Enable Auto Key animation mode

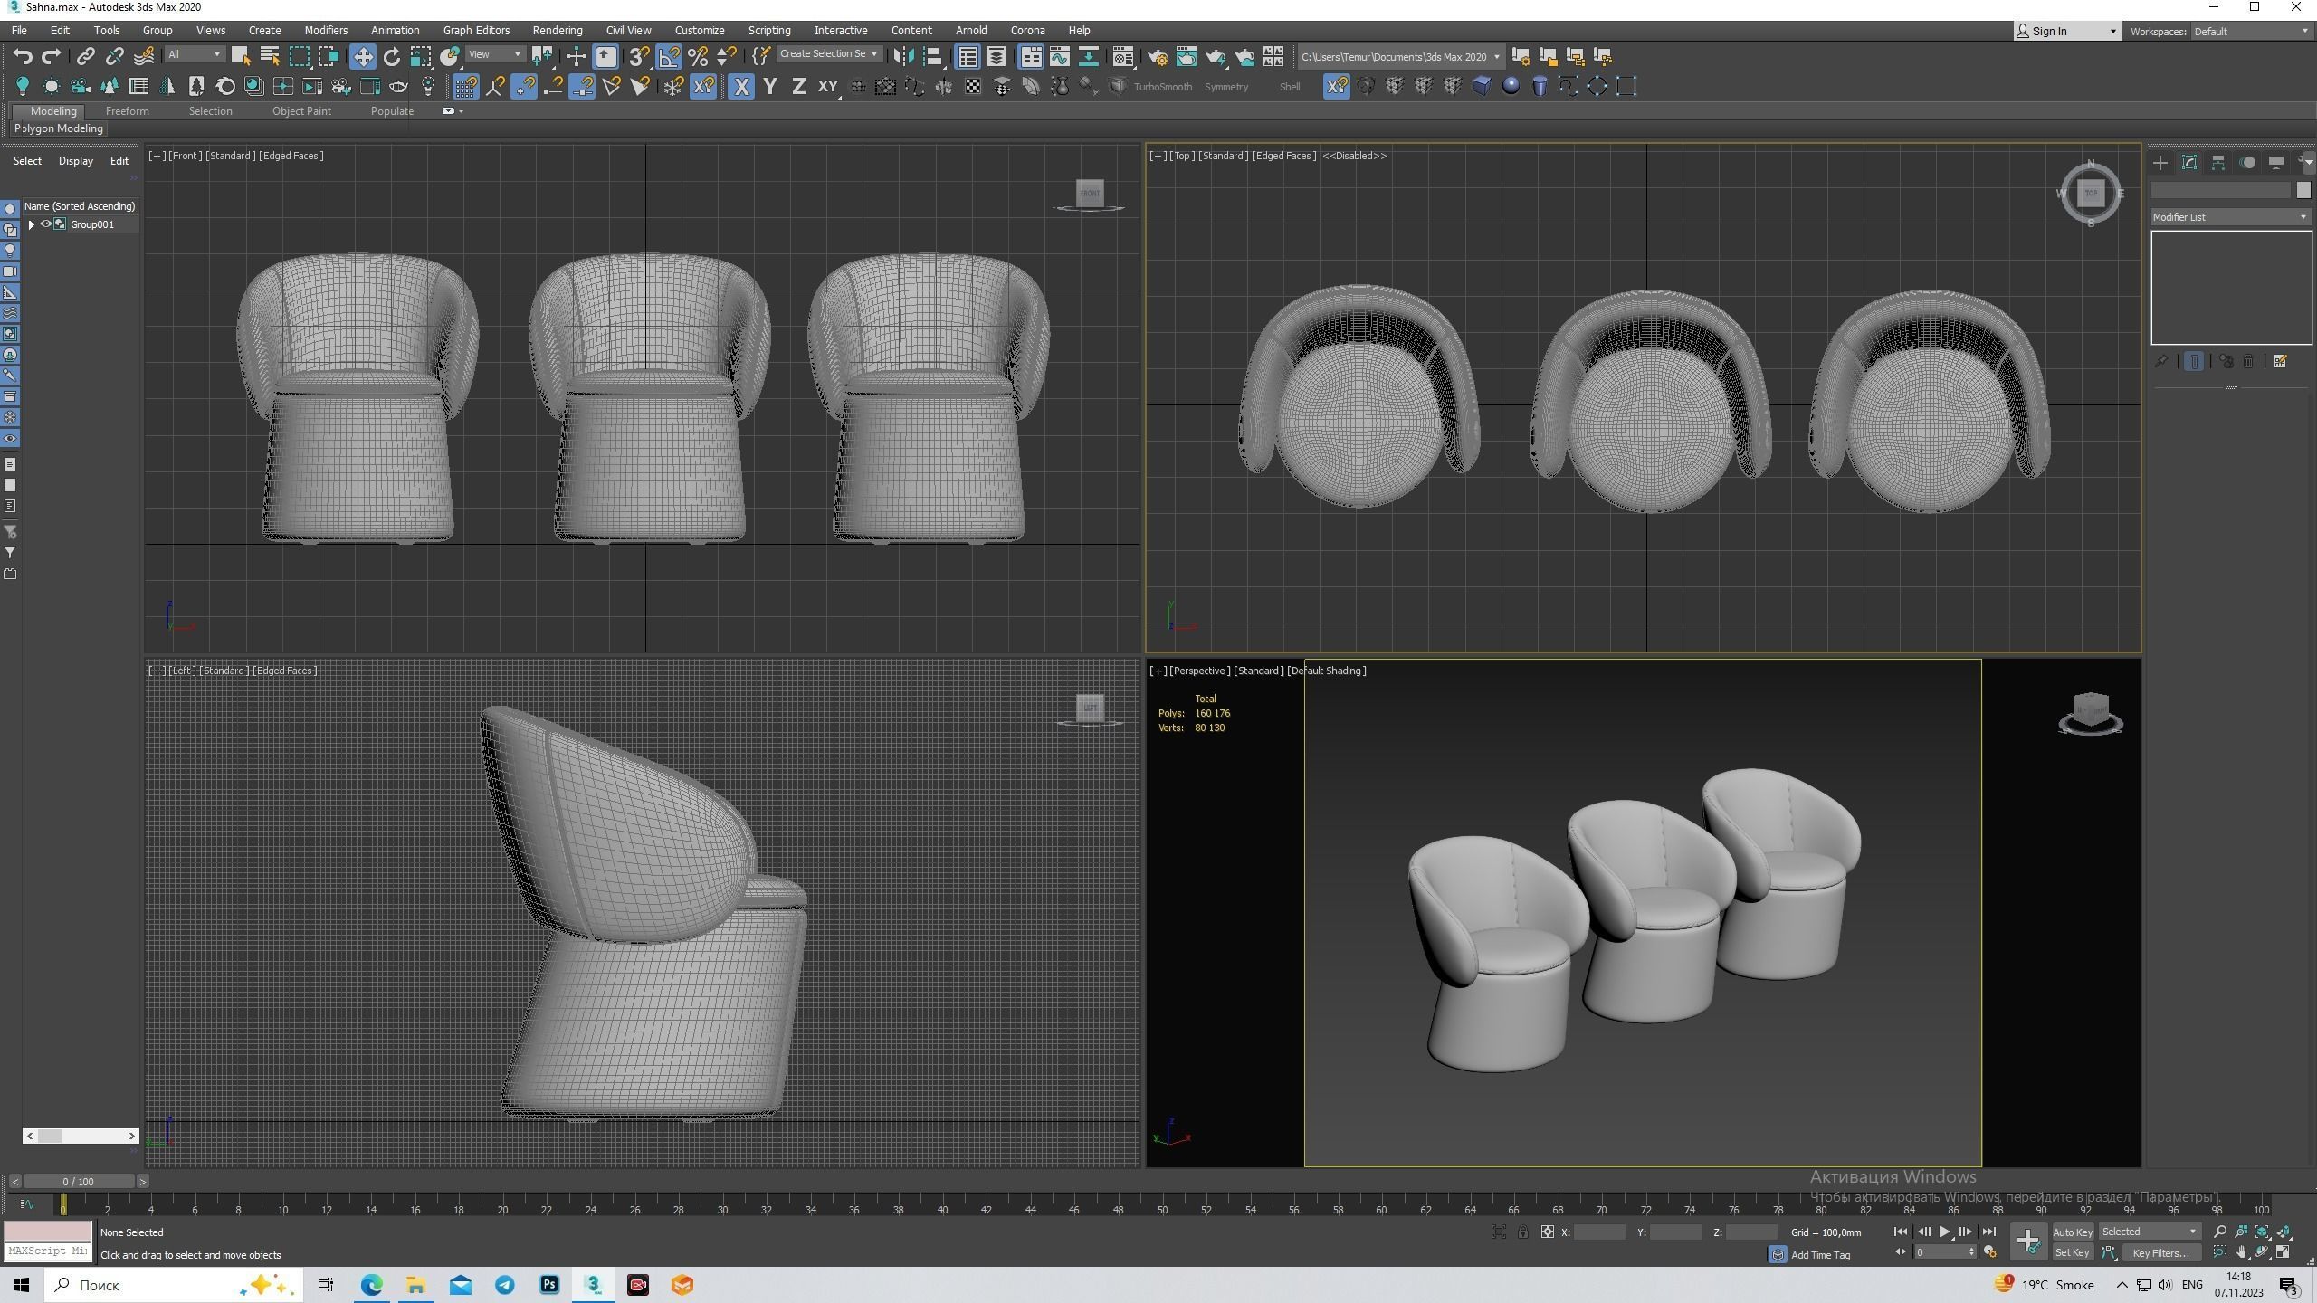click(2073, 1232)
